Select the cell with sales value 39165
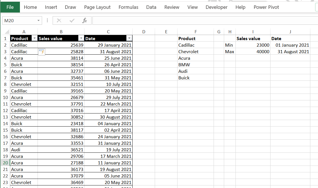The image size is (318, 188). pyautogui.click(x=61, y=91)
